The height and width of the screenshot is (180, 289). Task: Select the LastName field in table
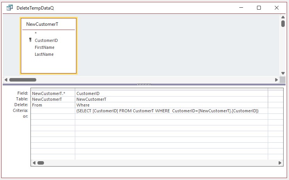(44, 54)
